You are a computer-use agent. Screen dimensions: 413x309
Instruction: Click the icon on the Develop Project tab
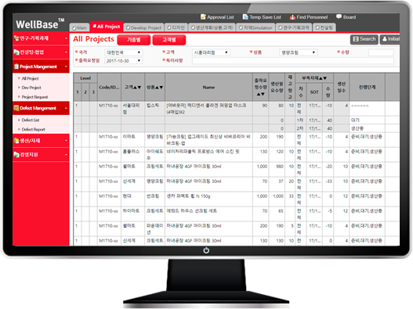pyautogui.click(x=128, y=27)
